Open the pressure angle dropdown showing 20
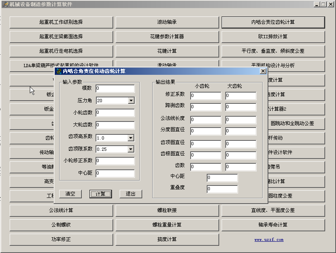 pos(131,100)
